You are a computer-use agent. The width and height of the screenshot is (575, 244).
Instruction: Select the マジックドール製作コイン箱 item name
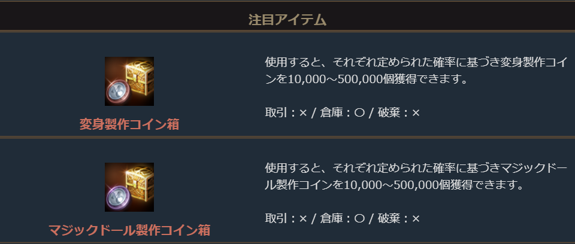[129, 230]
